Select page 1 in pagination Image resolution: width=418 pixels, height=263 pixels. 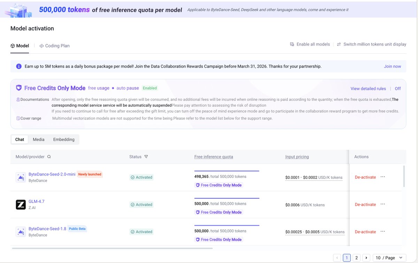click(x=347, y=258)
